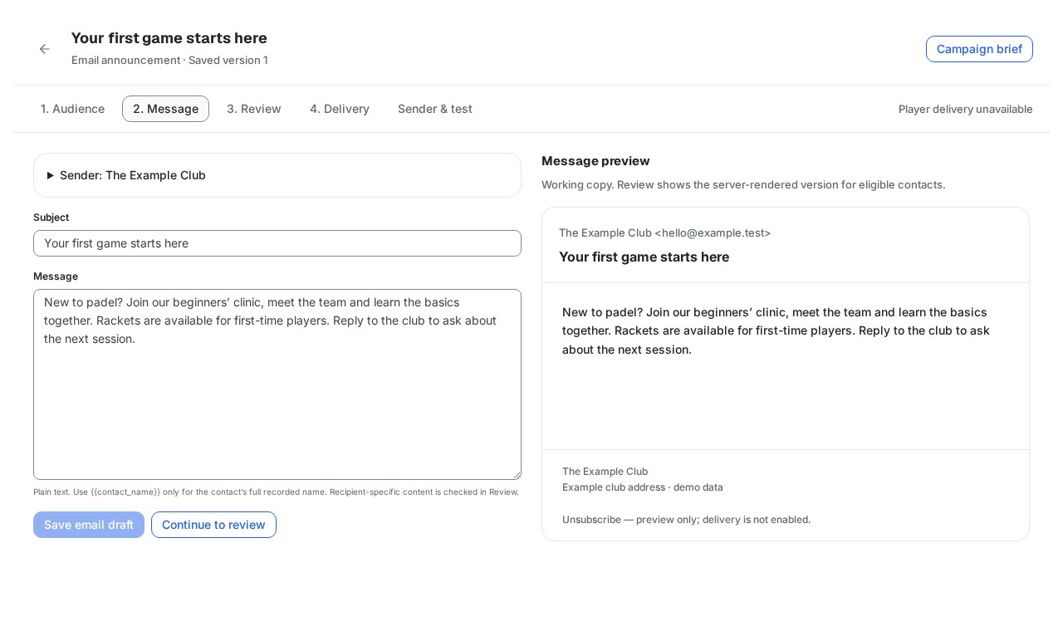
Task: Click the back arrow icon
Action: pyautogui.click(x=45, y=49)
